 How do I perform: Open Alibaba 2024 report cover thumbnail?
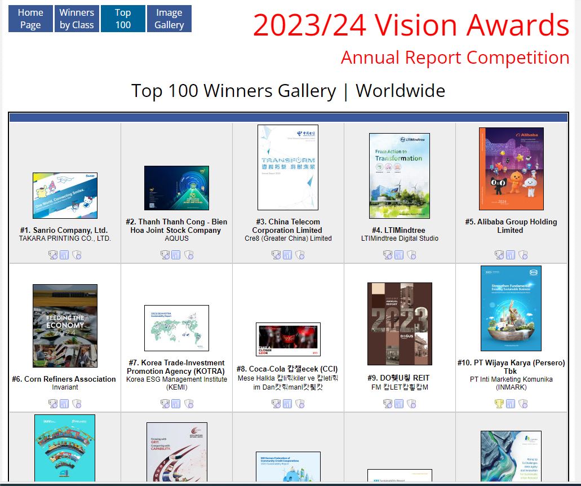point(511,169)
